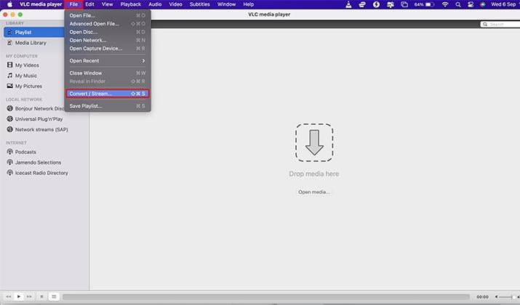Expand the Open Recent submenu

108,61
